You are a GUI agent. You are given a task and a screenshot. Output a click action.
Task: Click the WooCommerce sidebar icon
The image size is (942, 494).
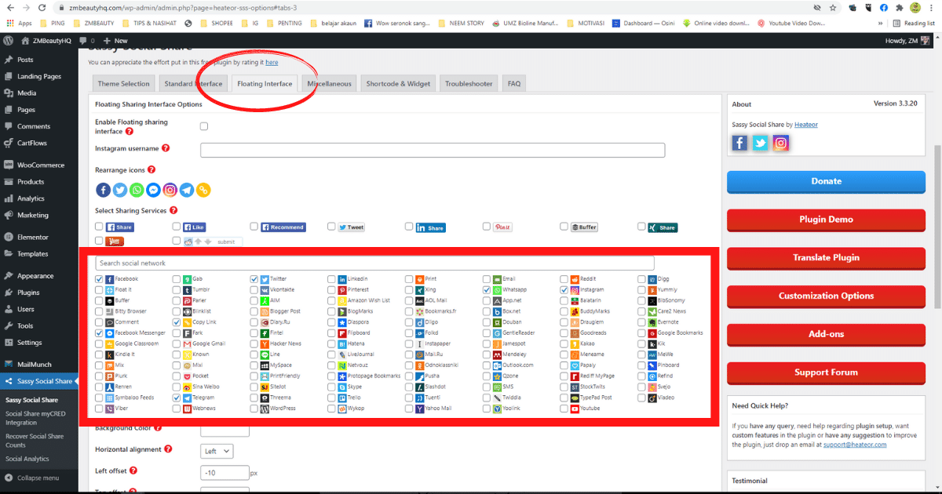[x=8, y=165]
